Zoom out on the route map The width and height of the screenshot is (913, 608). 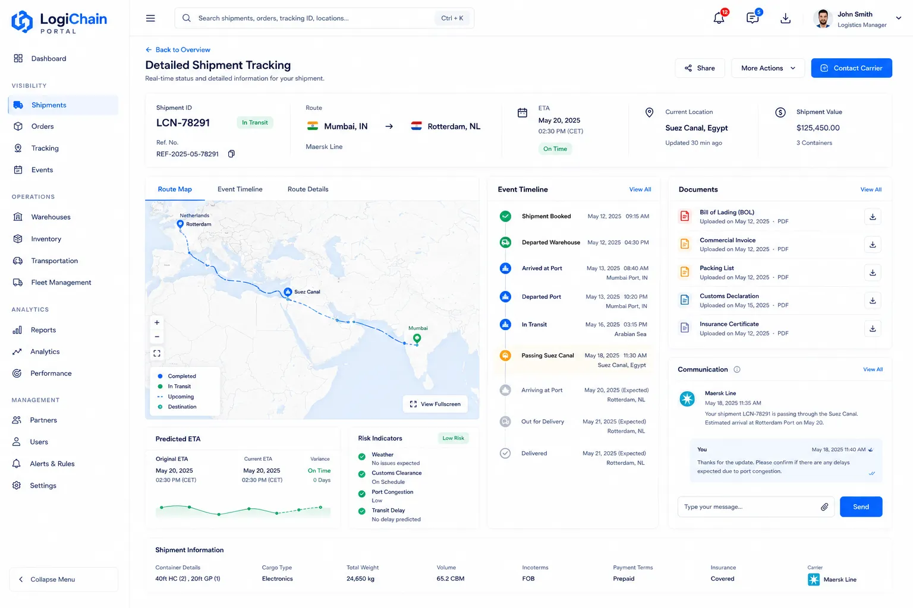coord(157,337)
